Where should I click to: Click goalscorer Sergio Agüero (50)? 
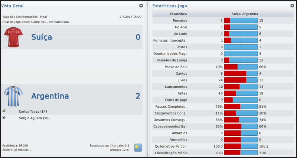point(34,118)
